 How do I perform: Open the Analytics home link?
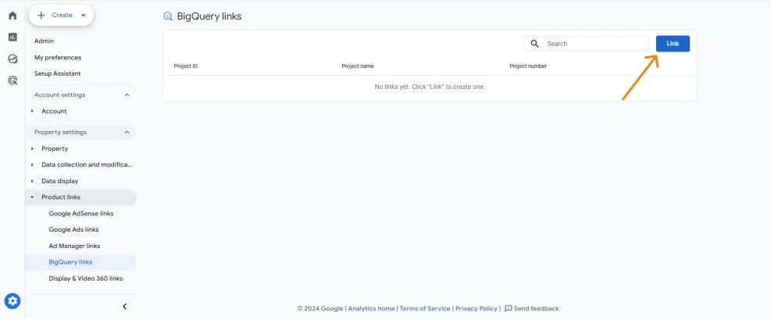[371, 309]
